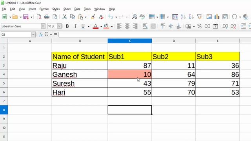Click the Redo arrow icon

121,16
